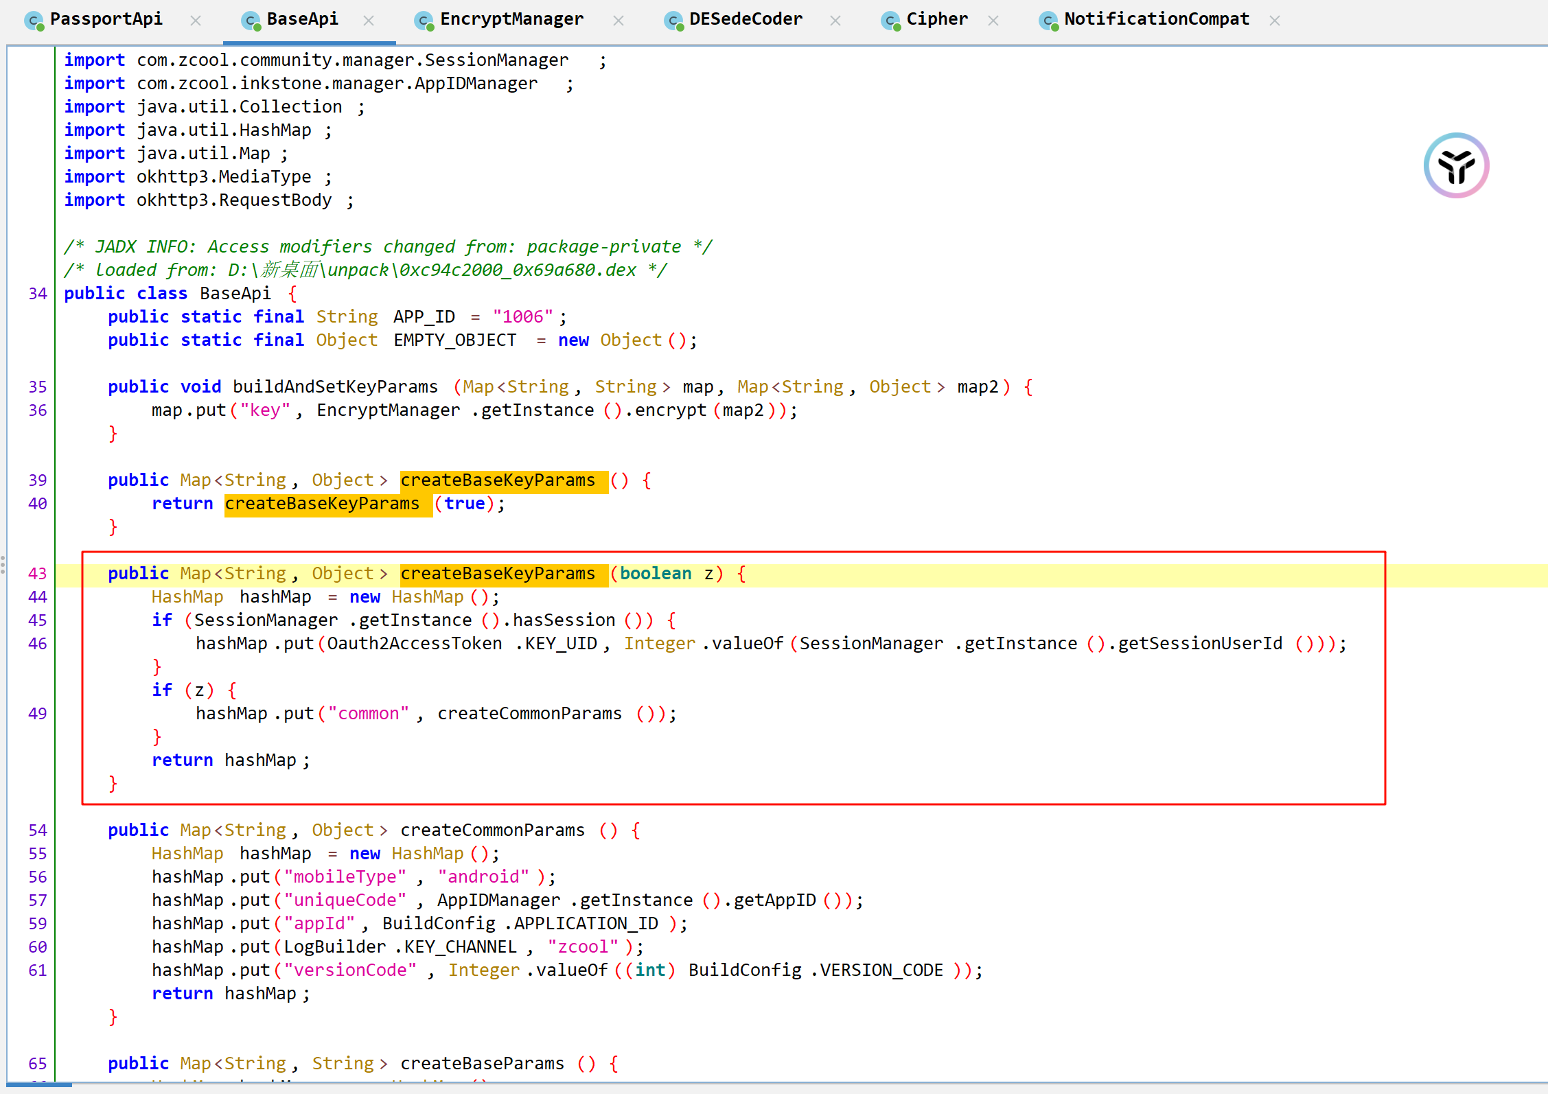Viewport: 1548px width, 1094px height.
Task: Click the DESedeCoder tab class icon
Action: coord(673,21)
